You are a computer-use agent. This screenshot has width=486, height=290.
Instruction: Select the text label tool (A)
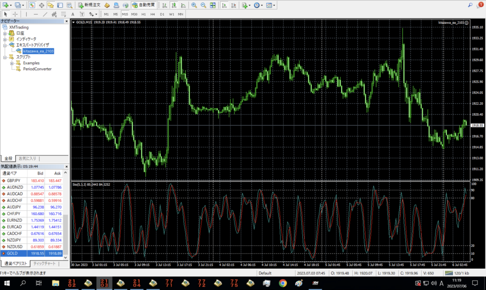pyautogui.click(x=73, y=14)
